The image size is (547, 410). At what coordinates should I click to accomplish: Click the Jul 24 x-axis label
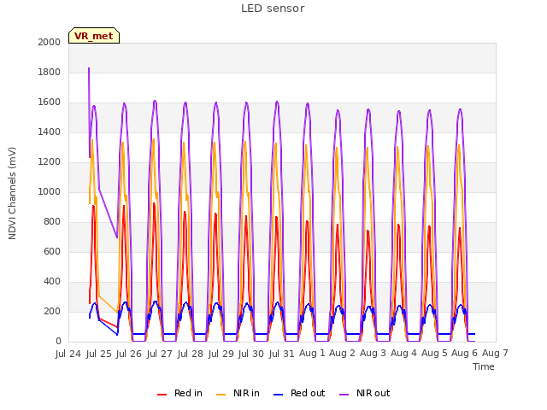pyautogui.click(x=68, y=354)
